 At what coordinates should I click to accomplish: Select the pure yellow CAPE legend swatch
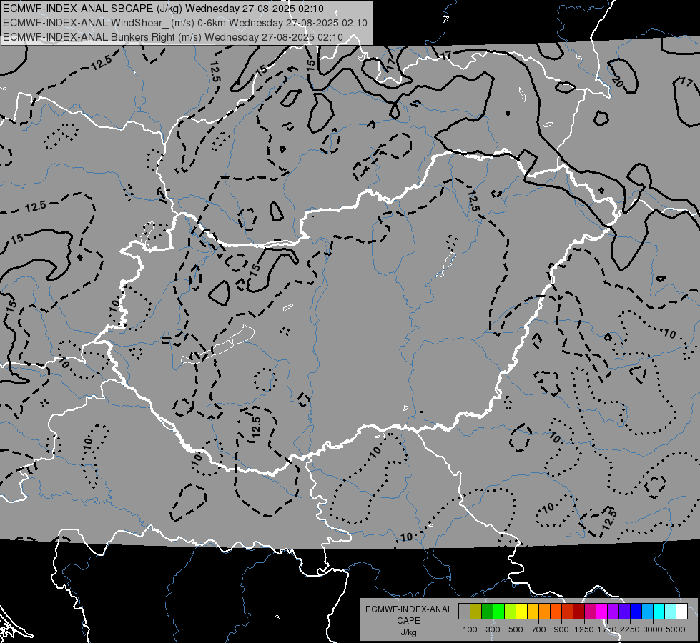521,612
